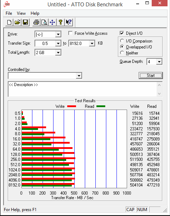Open the Help menu
Screen dimensions: 170x216
(x=35, y=13)
